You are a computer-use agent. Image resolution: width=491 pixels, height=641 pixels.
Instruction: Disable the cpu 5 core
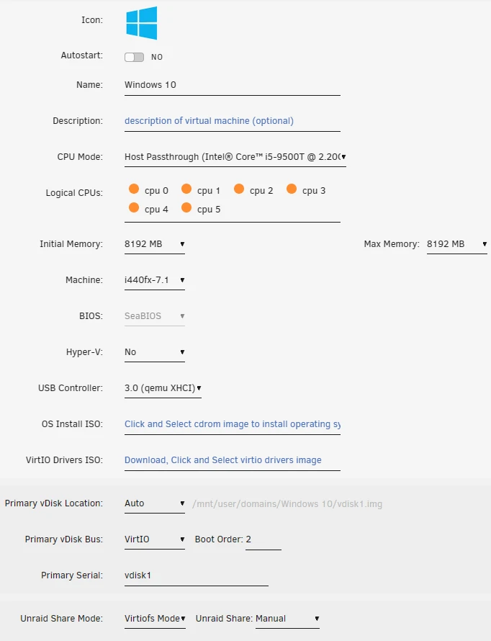click(x=186, y=208)
